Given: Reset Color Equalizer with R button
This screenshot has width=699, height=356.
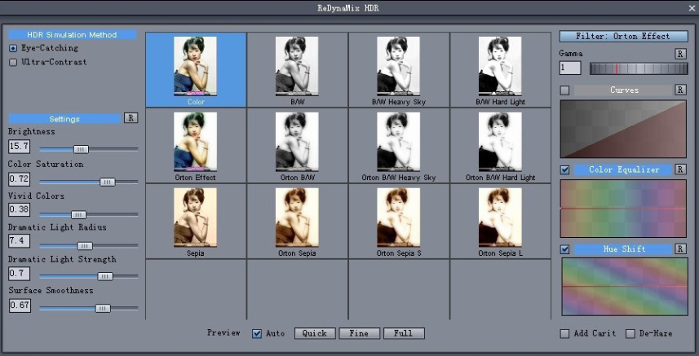Looking at the screenshot, I should 679,169.
